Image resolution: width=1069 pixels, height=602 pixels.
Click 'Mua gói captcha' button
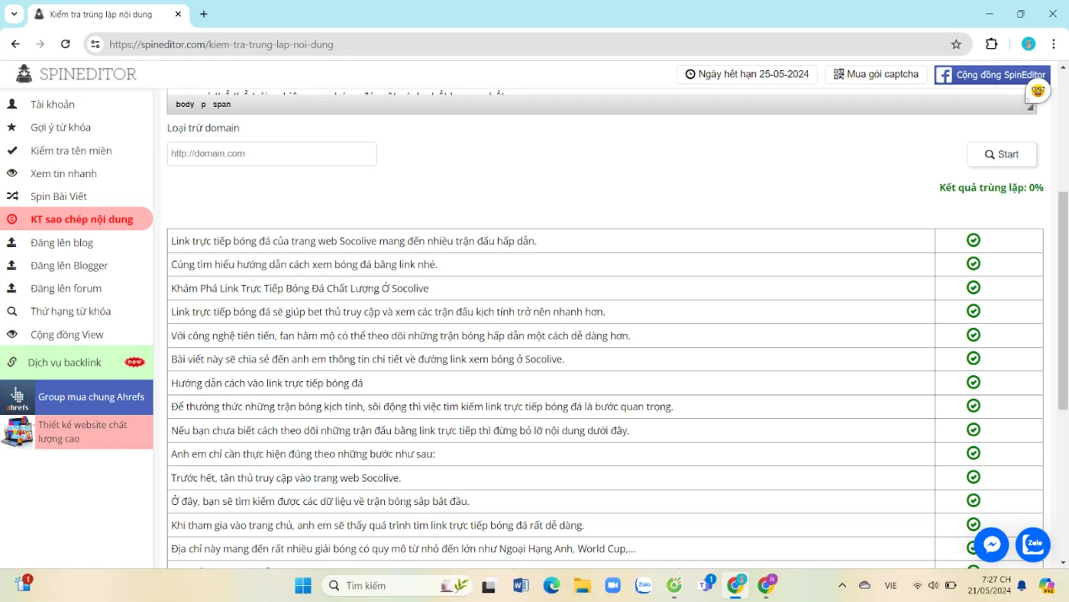click(x=876, y=74)
